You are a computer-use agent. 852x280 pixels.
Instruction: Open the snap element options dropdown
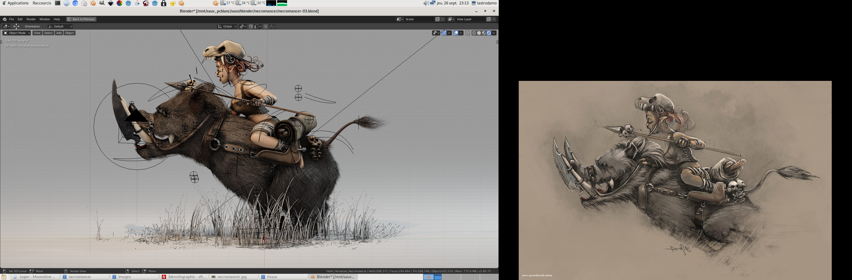point(258,26)
